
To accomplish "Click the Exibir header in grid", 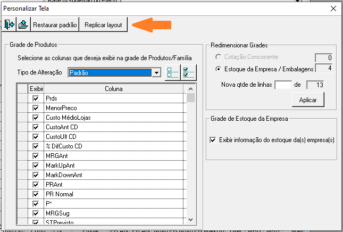I will click(36, 89).
